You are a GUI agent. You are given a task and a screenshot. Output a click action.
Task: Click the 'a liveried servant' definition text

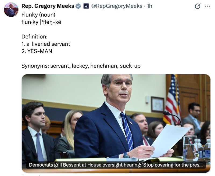pyautogui.click(x=46, y=44)
